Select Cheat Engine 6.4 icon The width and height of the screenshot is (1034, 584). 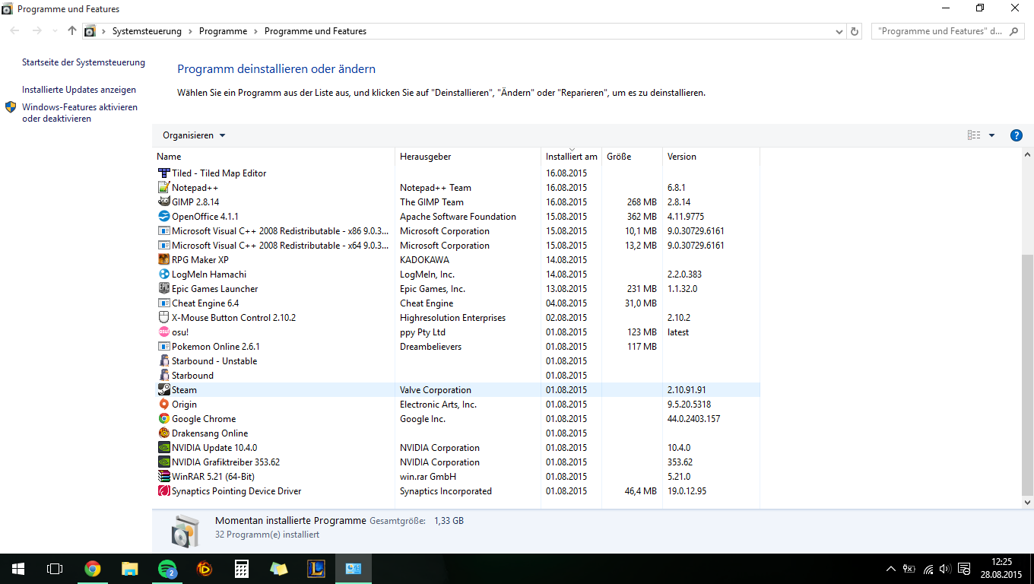(x=163, y=303)
